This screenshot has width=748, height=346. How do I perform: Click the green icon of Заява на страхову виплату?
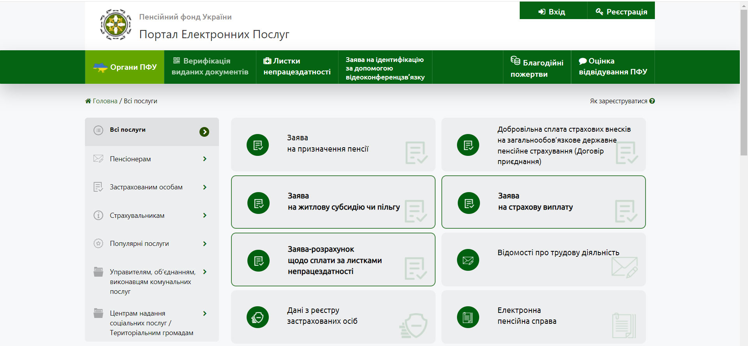[469, 203]
